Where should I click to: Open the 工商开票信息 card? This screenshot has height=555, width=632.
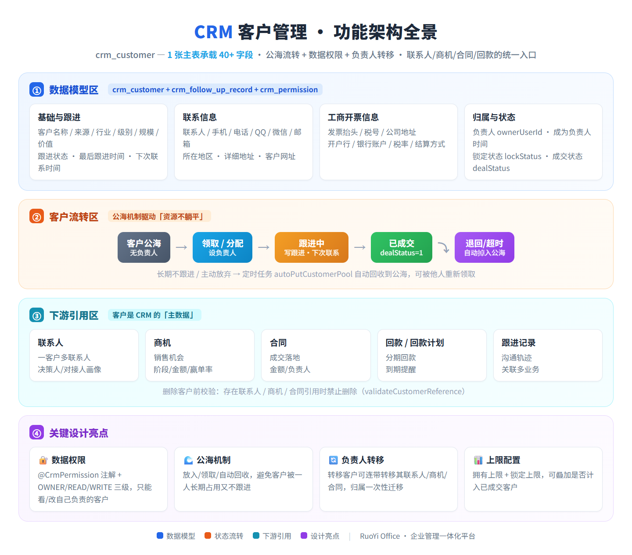(388, 142)
